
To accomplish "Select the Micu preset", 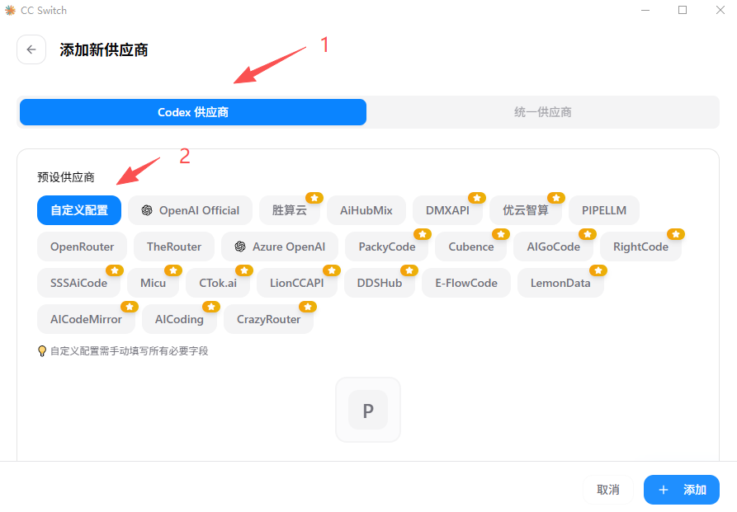I will [153, 283].
